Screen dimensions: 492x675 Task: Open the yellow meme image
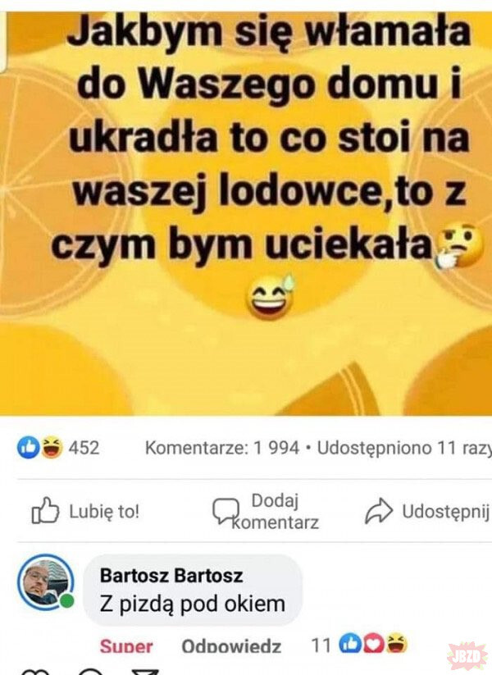246,213
